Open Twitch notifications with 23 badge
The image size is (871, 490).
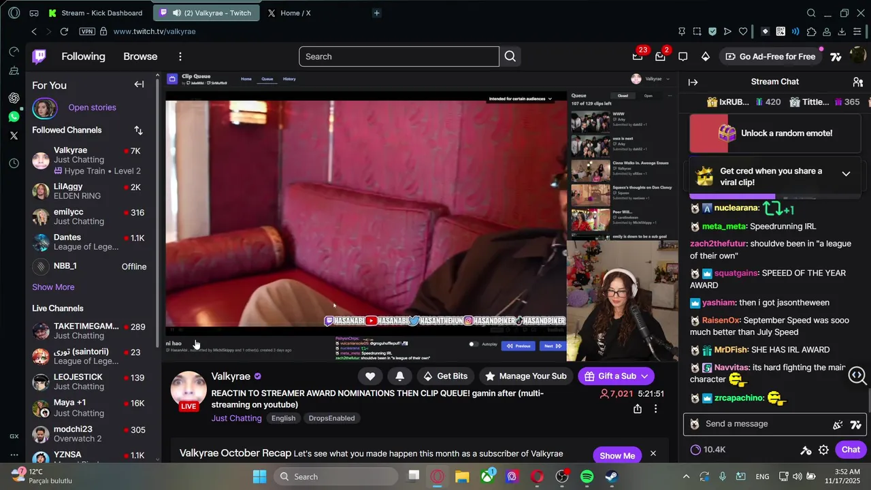tap(638, 56)
